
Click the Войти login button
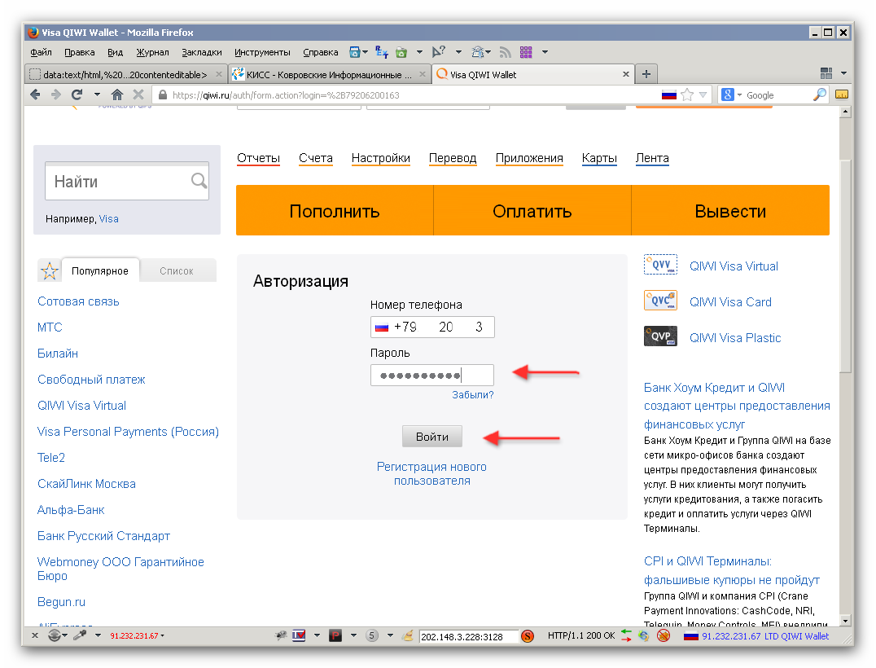click(x=431, y=437)
